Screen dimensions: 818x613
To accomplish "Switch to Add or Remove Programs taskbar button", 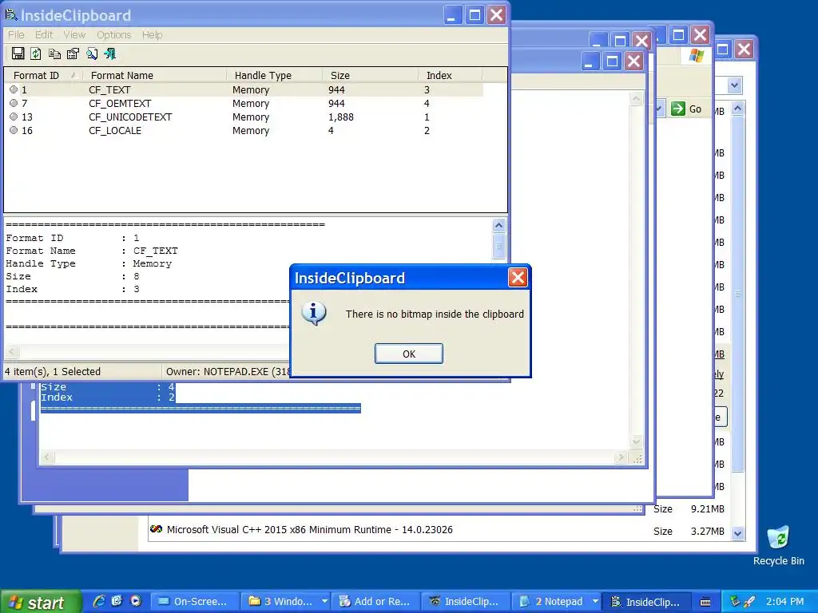I will (x=375, y=602).
